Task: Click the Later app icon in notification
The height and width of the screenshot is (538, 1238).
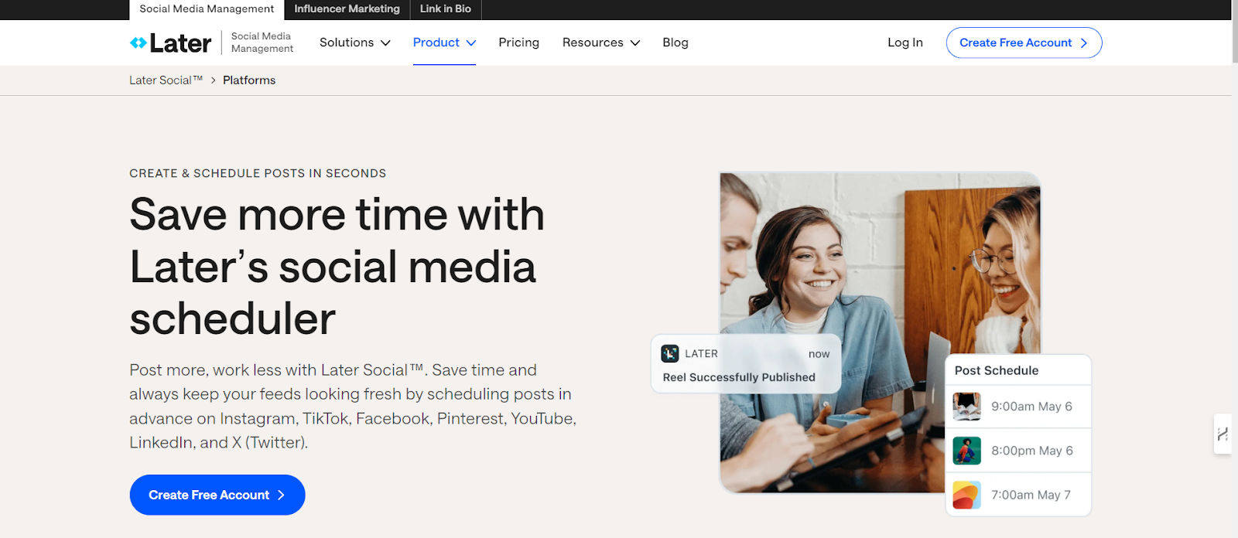Action: coord(670,353)
